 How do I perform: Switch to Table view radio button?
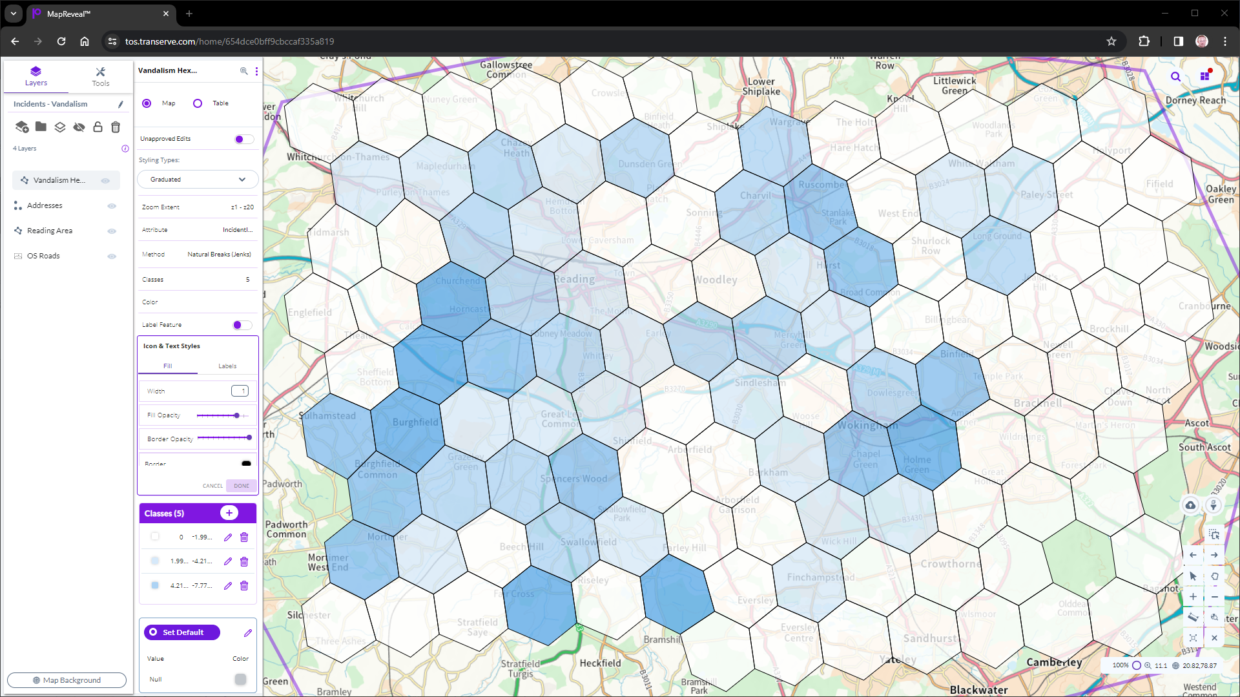point(198,103)
